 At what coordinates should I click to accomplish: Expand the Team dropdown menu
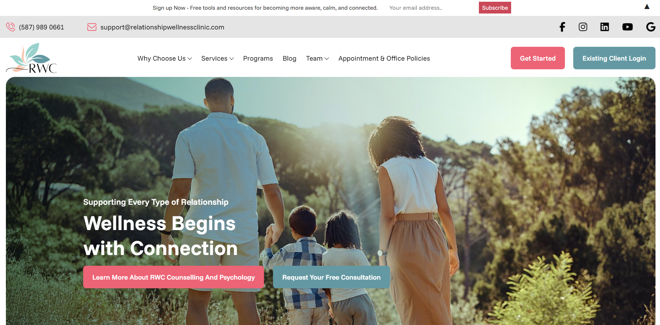click(317, 59)
